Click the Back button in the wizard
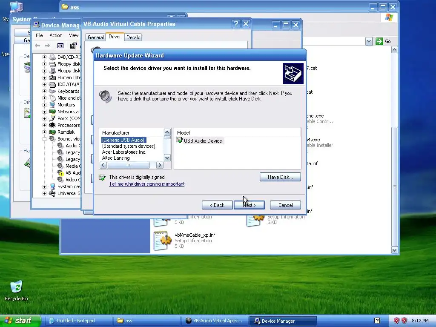This screenshot has width=436, height=327. (x=217, y=205)
